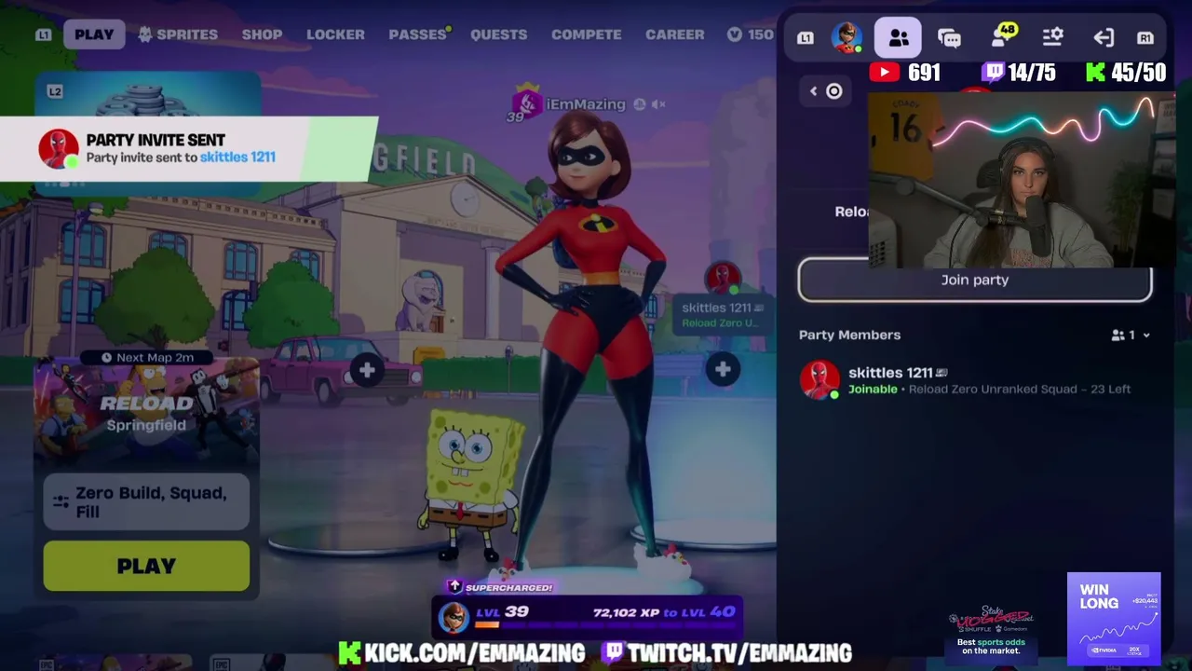Go back with the left chevron

pos(813,91)
